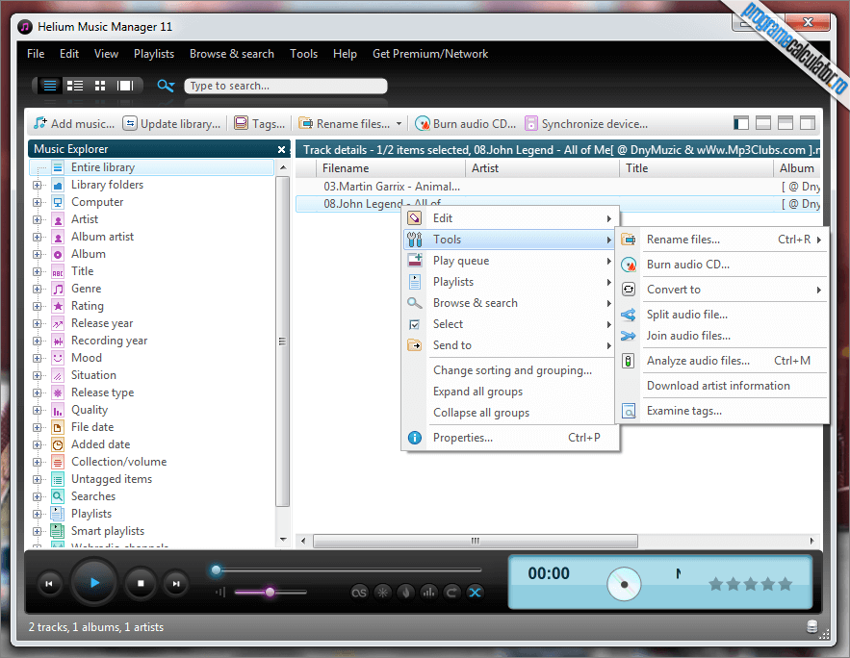This screenshot has height=658, width=850.
Task: Expand the Genre tree node
Action: pos(37,289)
